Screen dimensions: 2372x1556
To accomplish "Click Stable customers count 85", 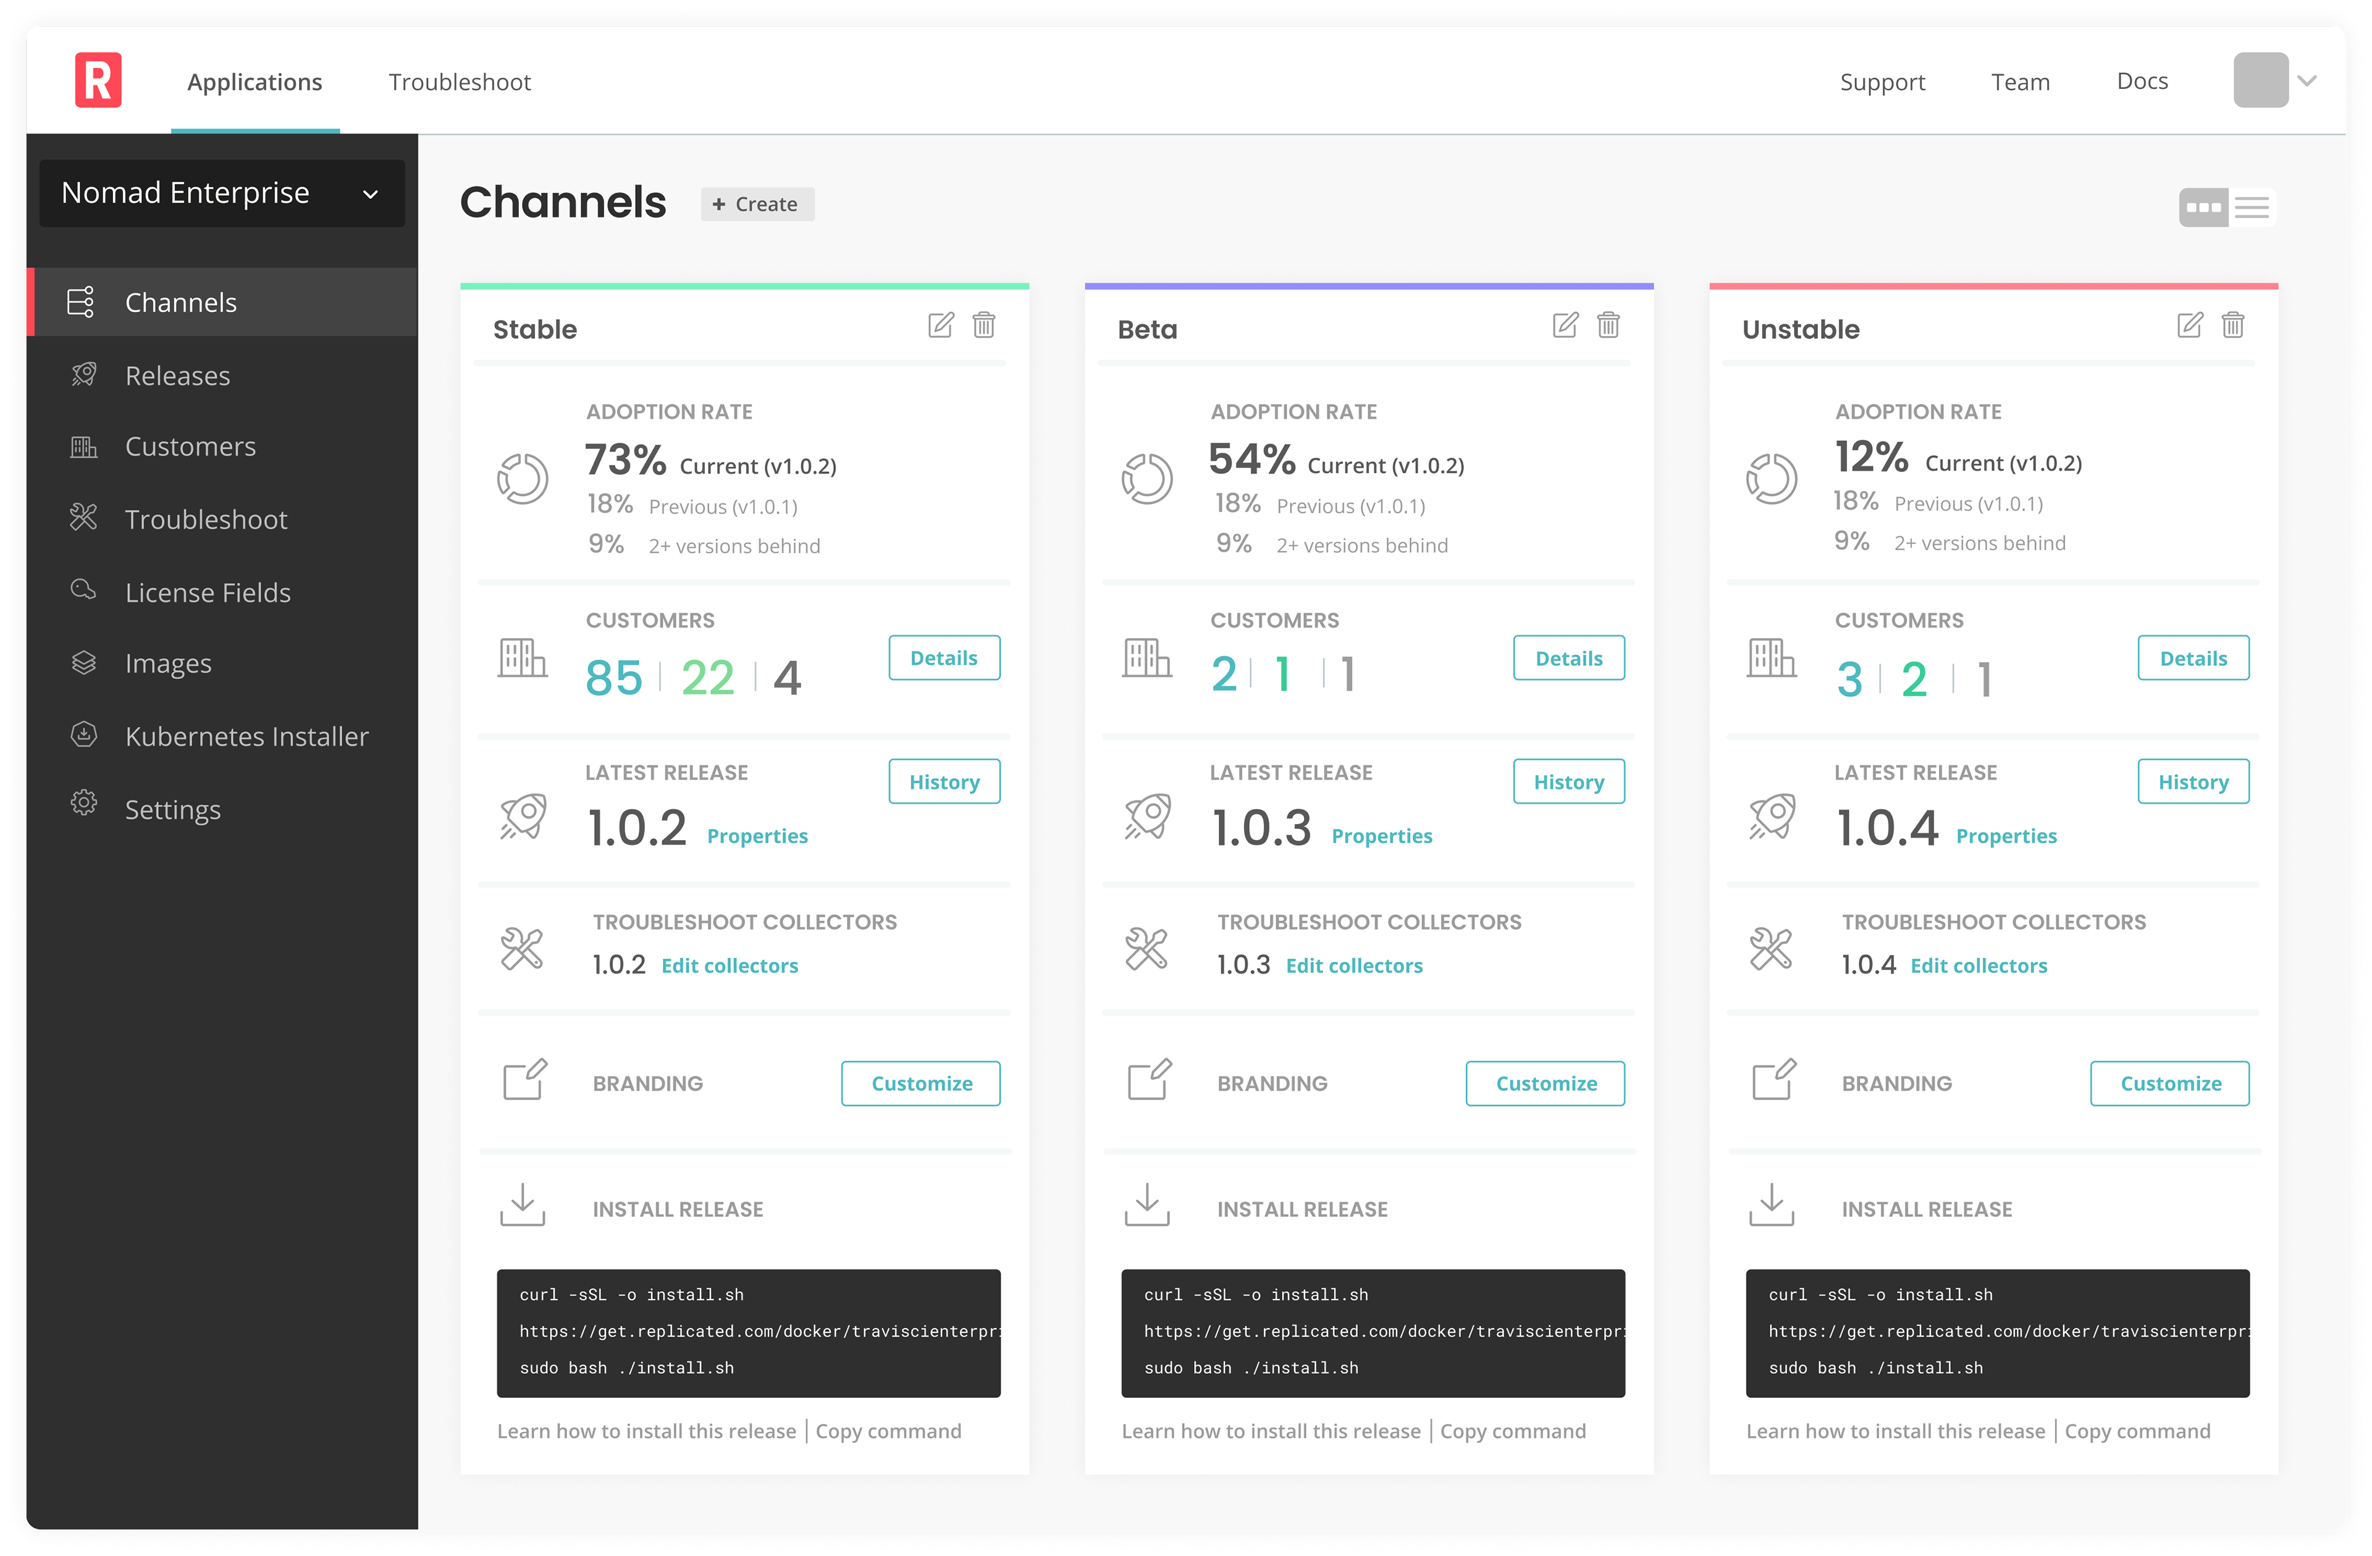I will click(x=614, y=678).
